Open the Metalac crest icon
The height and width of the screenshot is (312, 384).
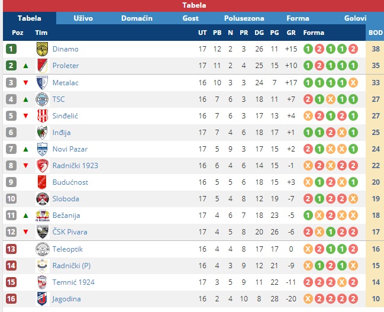point(42,83)
